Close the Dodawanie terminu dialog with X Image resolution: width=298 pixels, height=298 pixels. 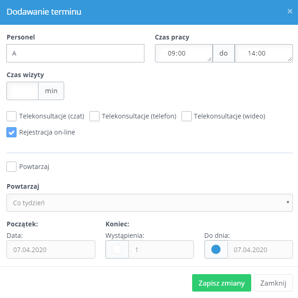(290, 11)
